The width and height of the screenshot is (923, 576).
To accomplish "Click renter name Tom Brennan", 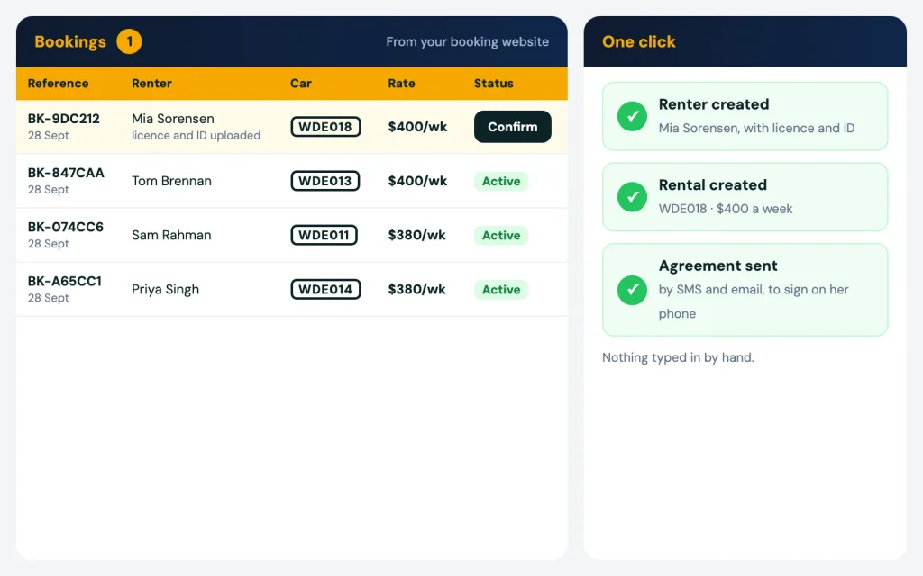I will (x=171, y=181).
